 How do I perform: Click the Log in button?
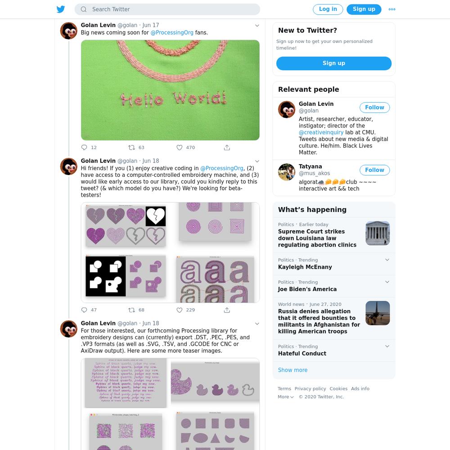(x=328, y=9)
